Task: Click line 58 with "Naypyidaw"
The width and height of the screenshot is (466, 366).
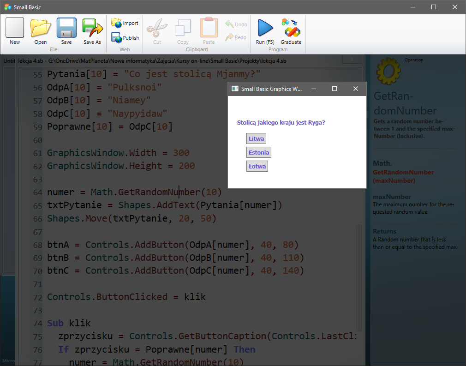Action: [x=107, y=113]
